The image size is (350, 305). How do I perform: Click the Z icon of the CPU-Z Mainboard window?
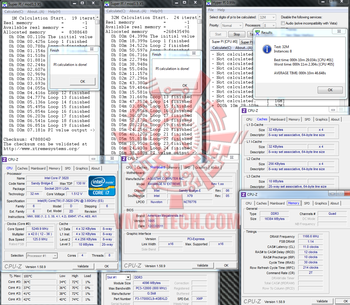tap(124, 158)
